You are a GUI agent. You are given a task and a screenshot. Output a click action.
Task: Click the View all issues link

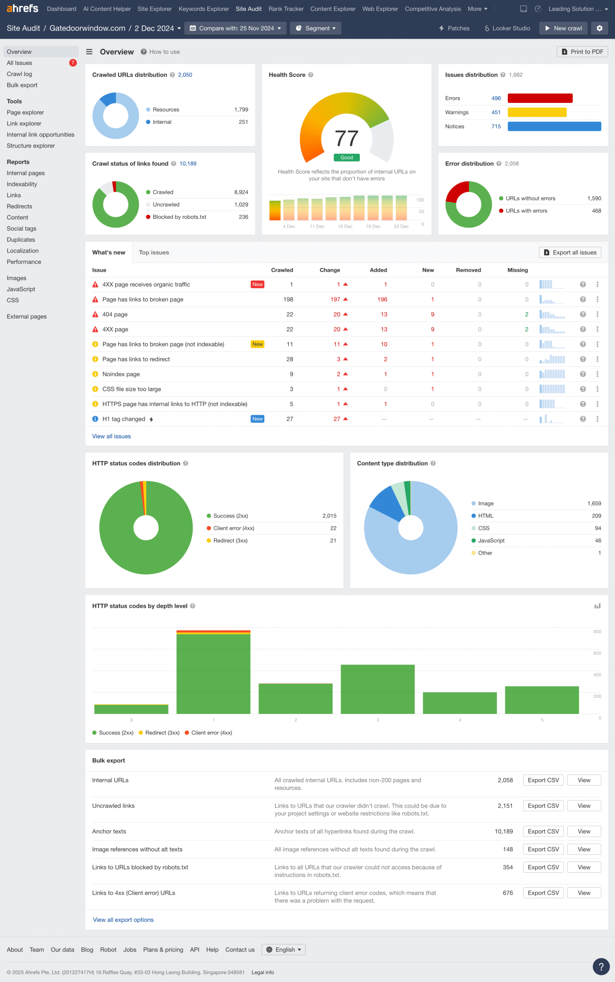tap(111, 436)
